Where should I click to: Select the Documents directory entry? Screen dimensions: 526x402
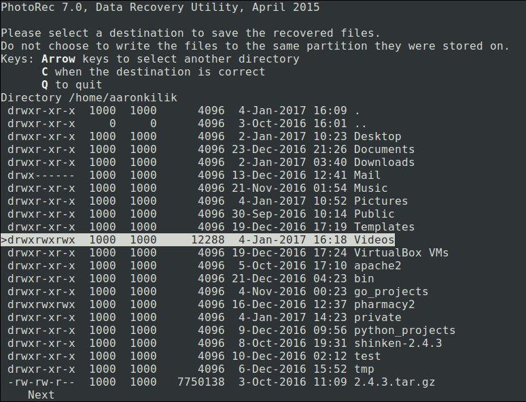pyautogui.click(x=384, y=150)
